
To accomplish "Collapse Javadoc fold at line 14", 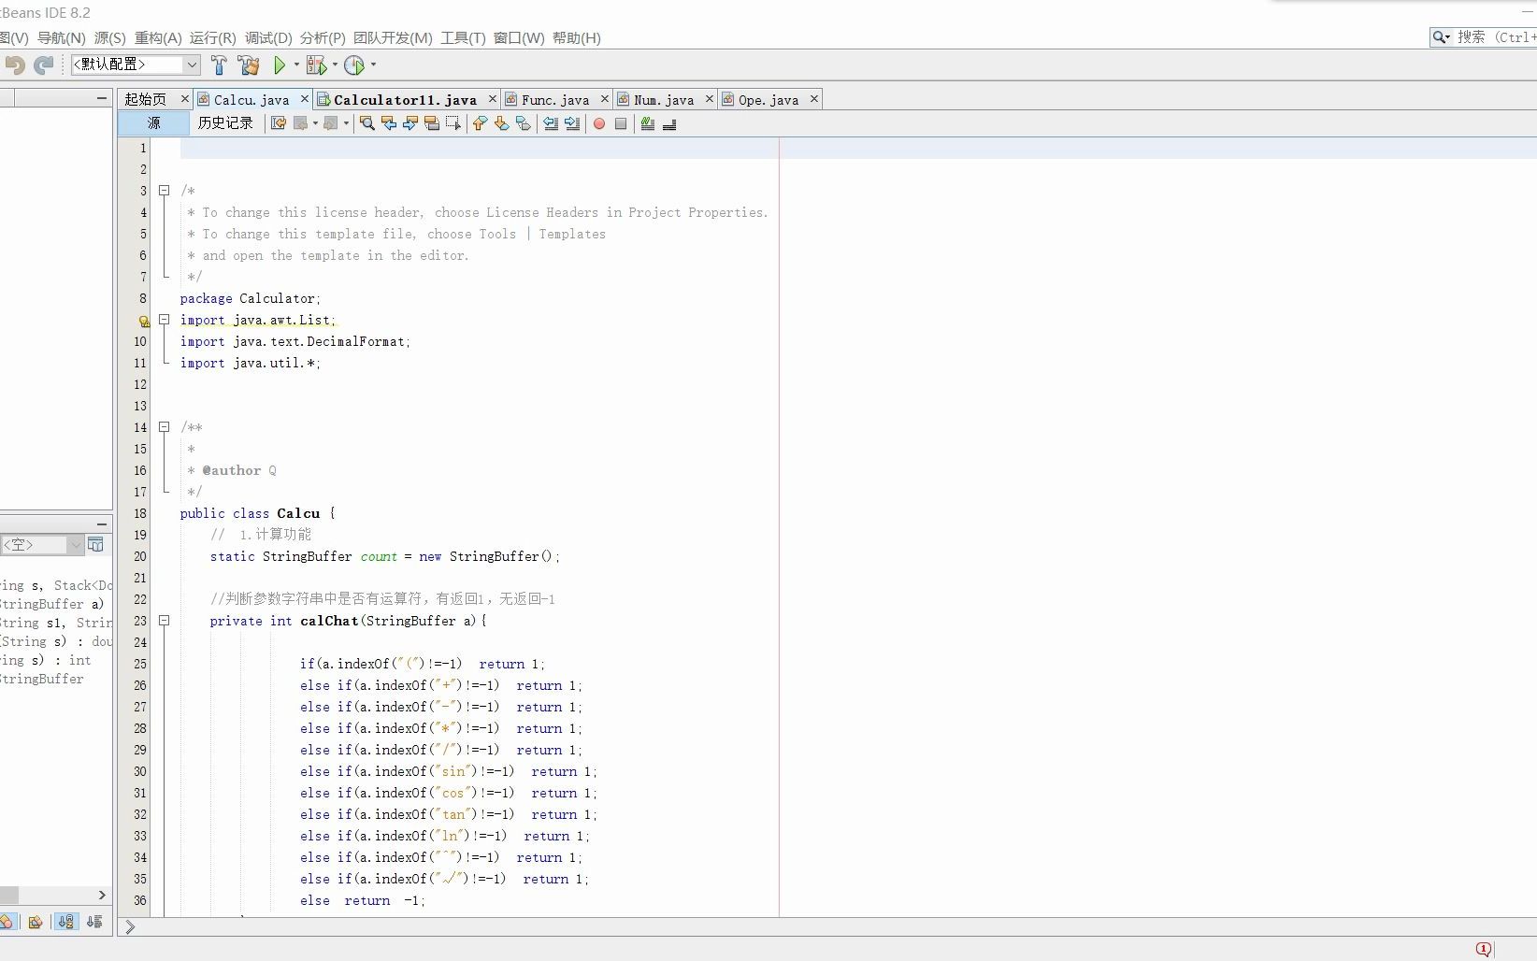I will coord(164,427).
